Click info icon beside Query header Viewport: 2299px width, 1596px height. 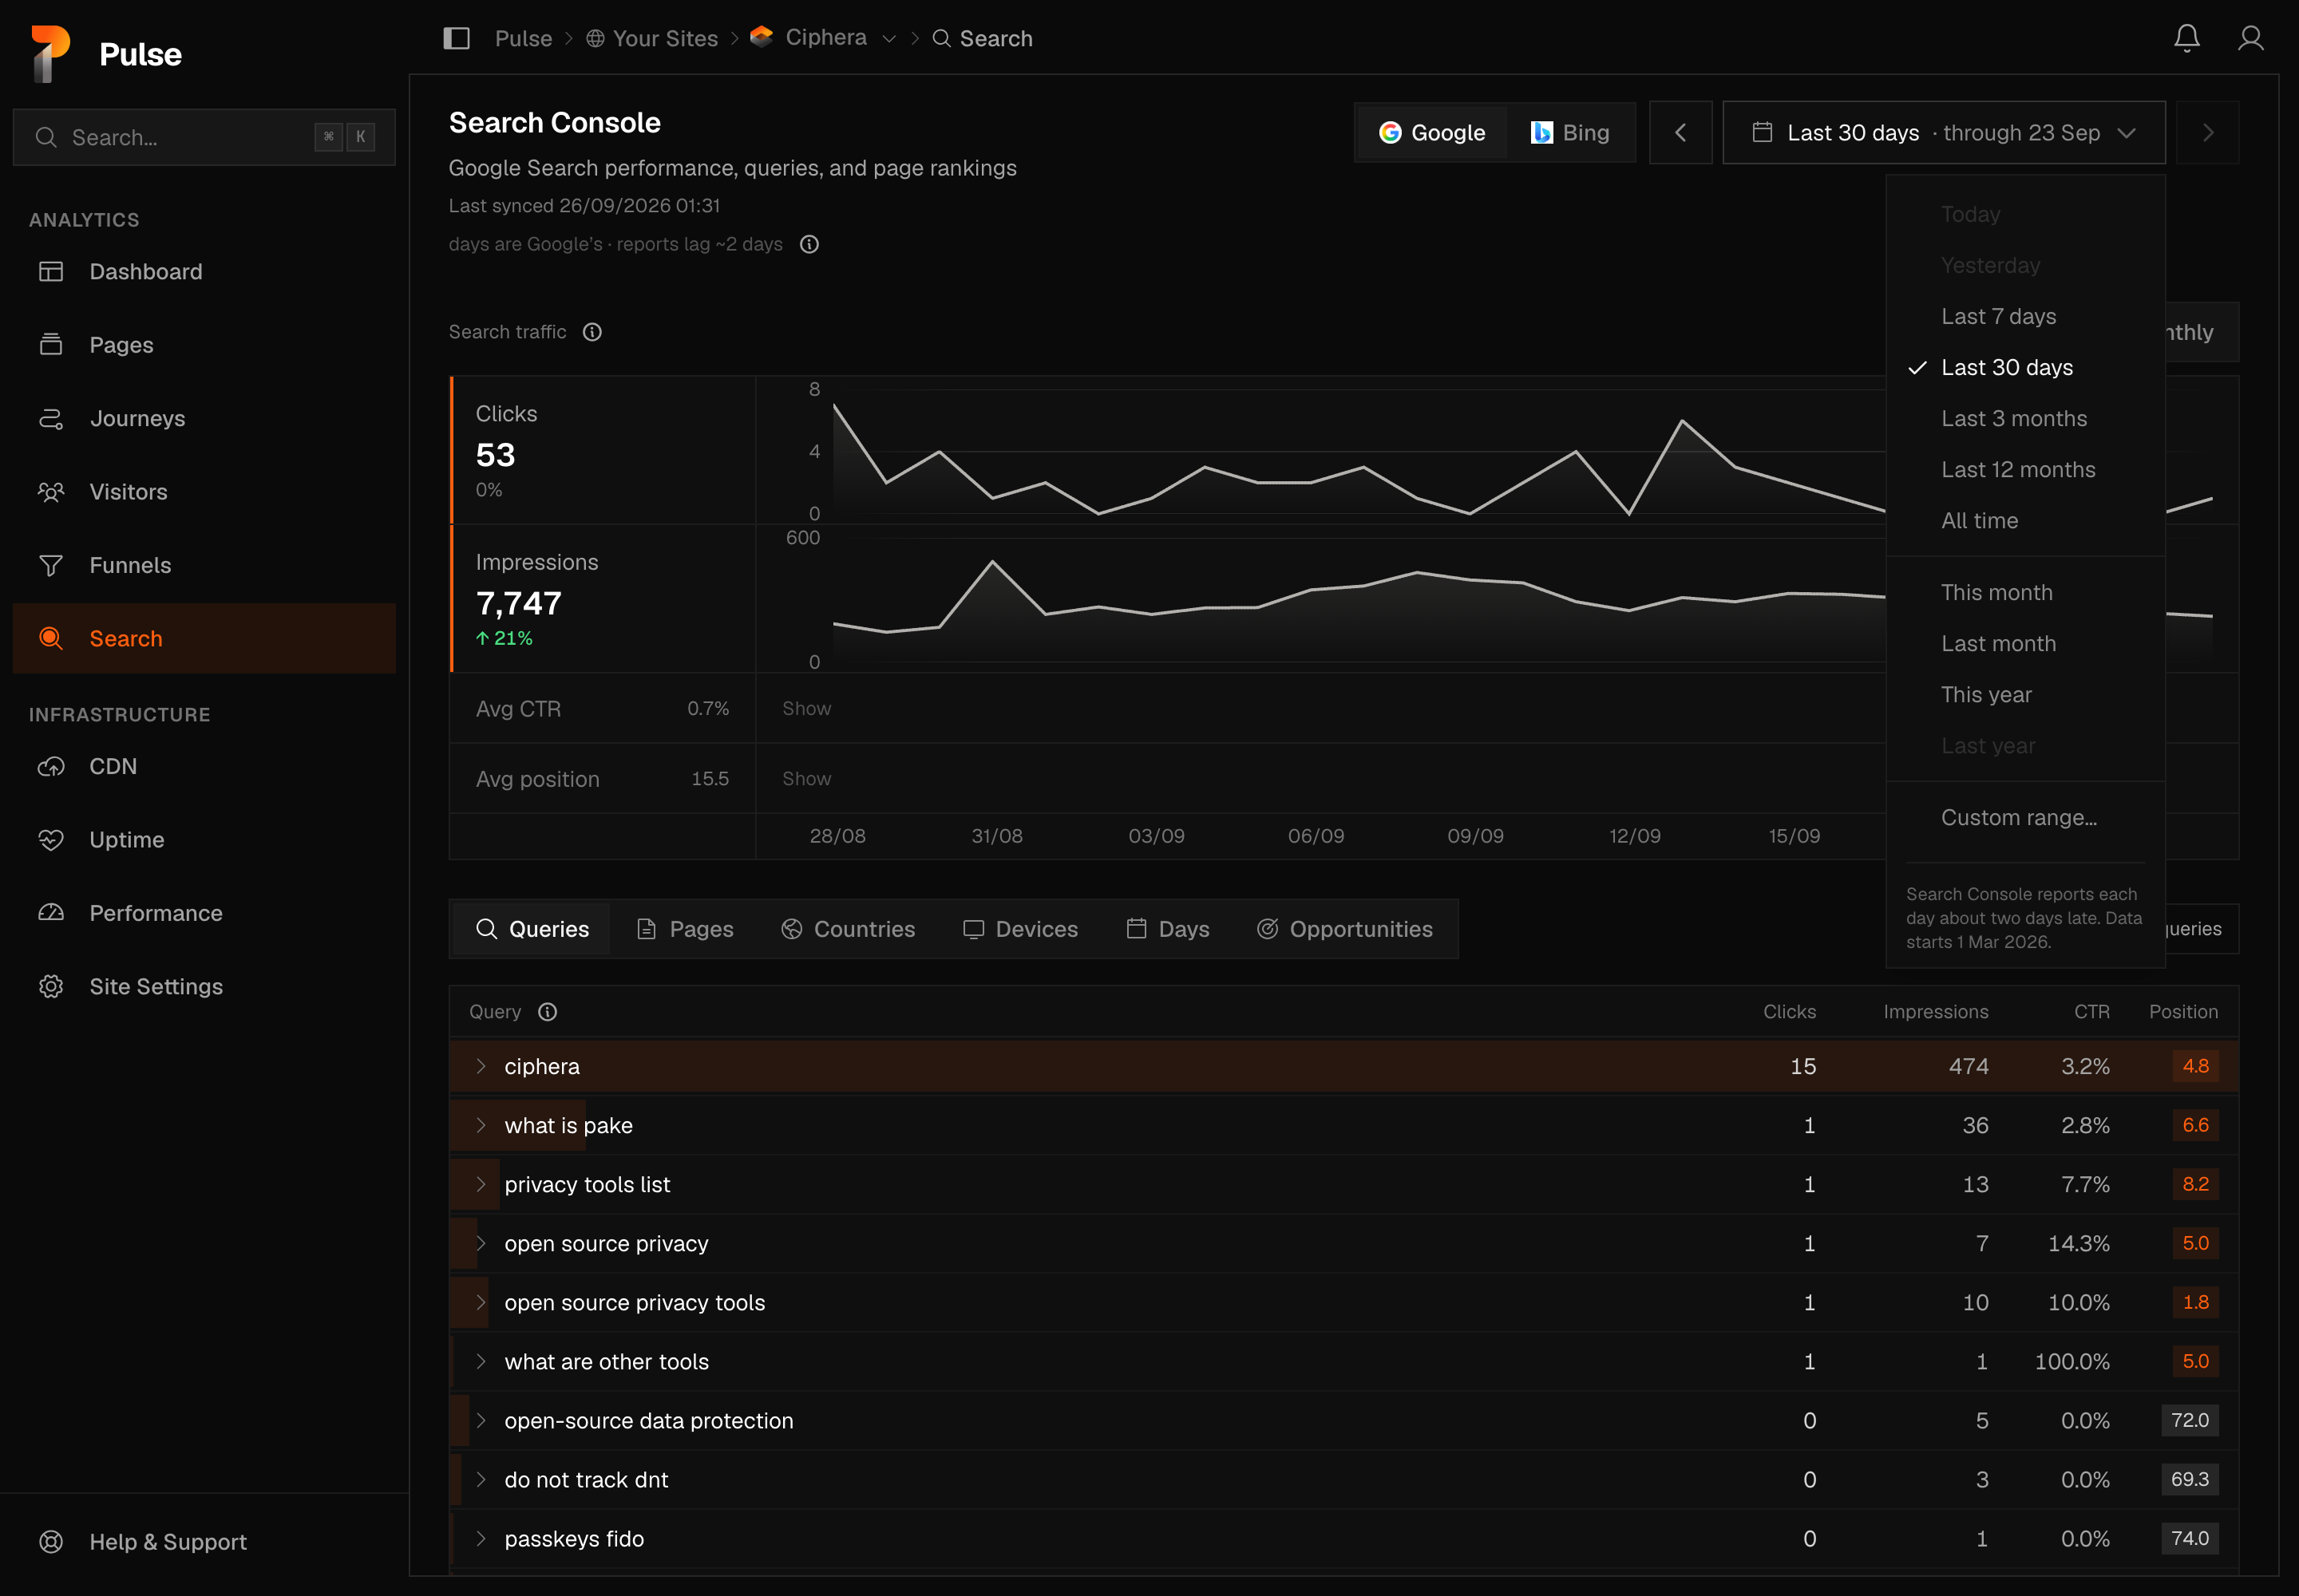pyautogui.click(x=548, y=1012)
